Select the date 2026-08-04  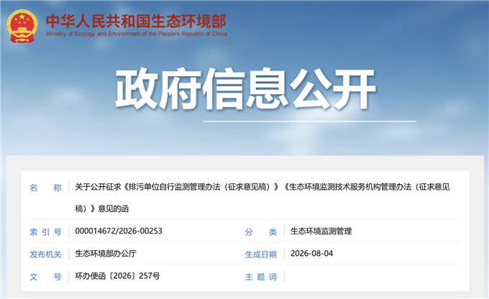tap(311, 253)
